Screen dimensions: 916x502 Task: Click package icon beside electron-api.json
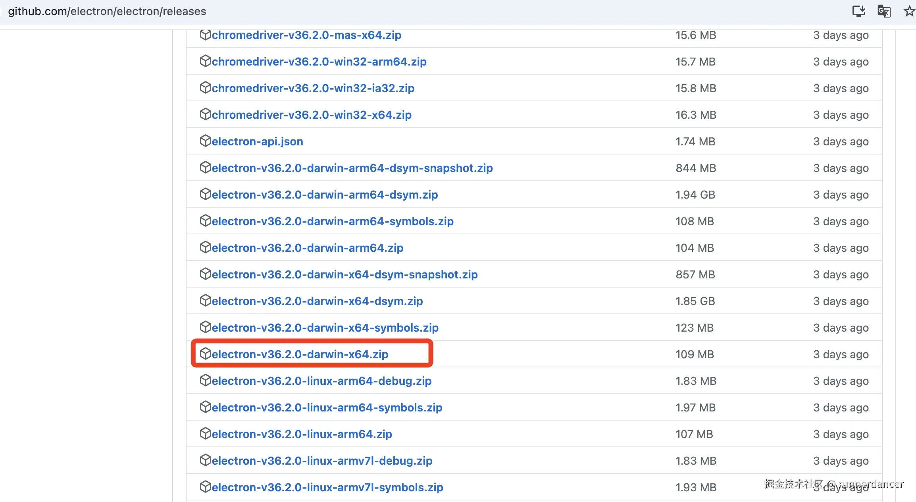click(205, 141)
